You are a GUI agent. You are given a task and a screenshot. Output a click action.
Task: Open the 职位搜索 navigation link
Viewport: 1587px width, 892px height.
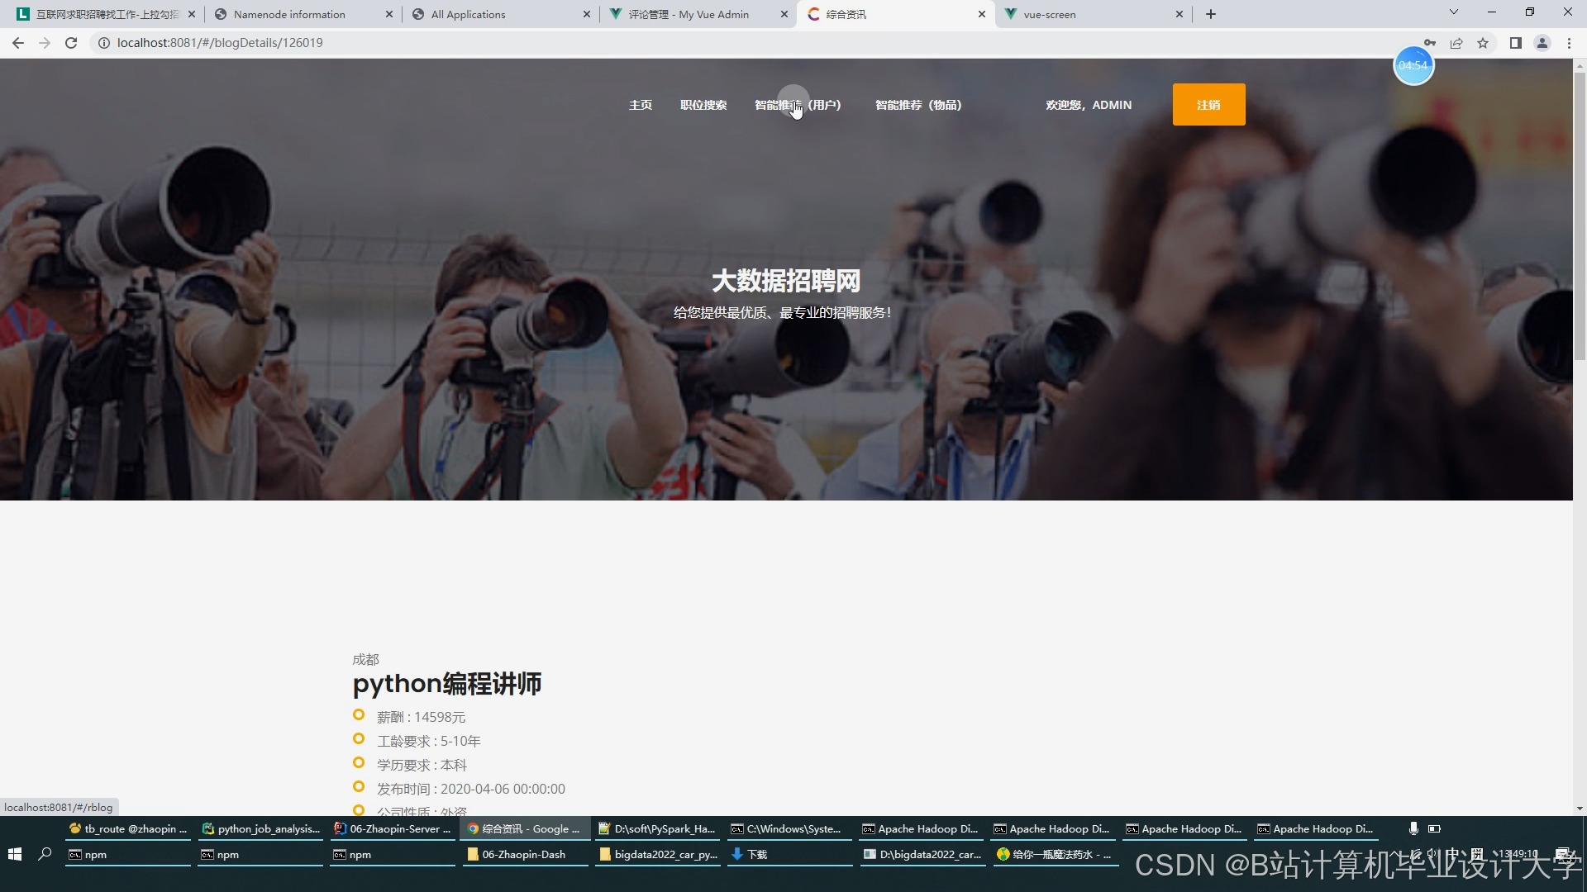click(x=703, y=105)
